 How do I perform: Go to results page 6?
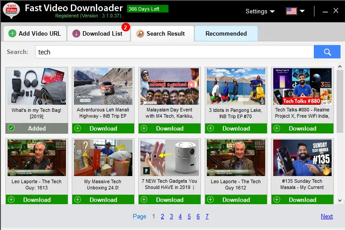point(198,216)
